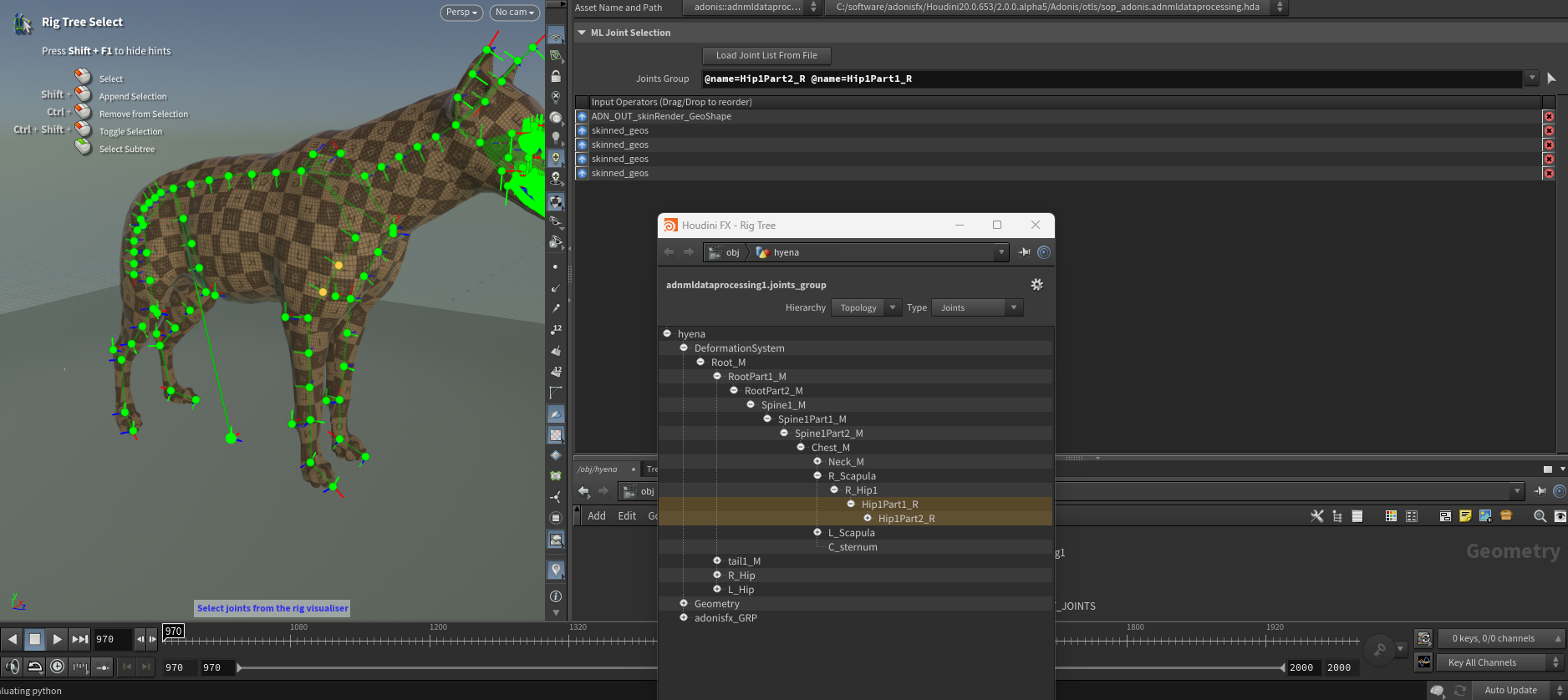1568x700 pixels.
Task: Click the list view icon in network toolbar
Action: coord(1357,516)
